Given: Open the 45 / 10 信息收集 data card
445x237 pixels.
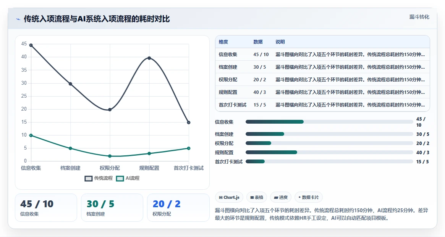Looking at the screenshot, I should pos(46,208).
